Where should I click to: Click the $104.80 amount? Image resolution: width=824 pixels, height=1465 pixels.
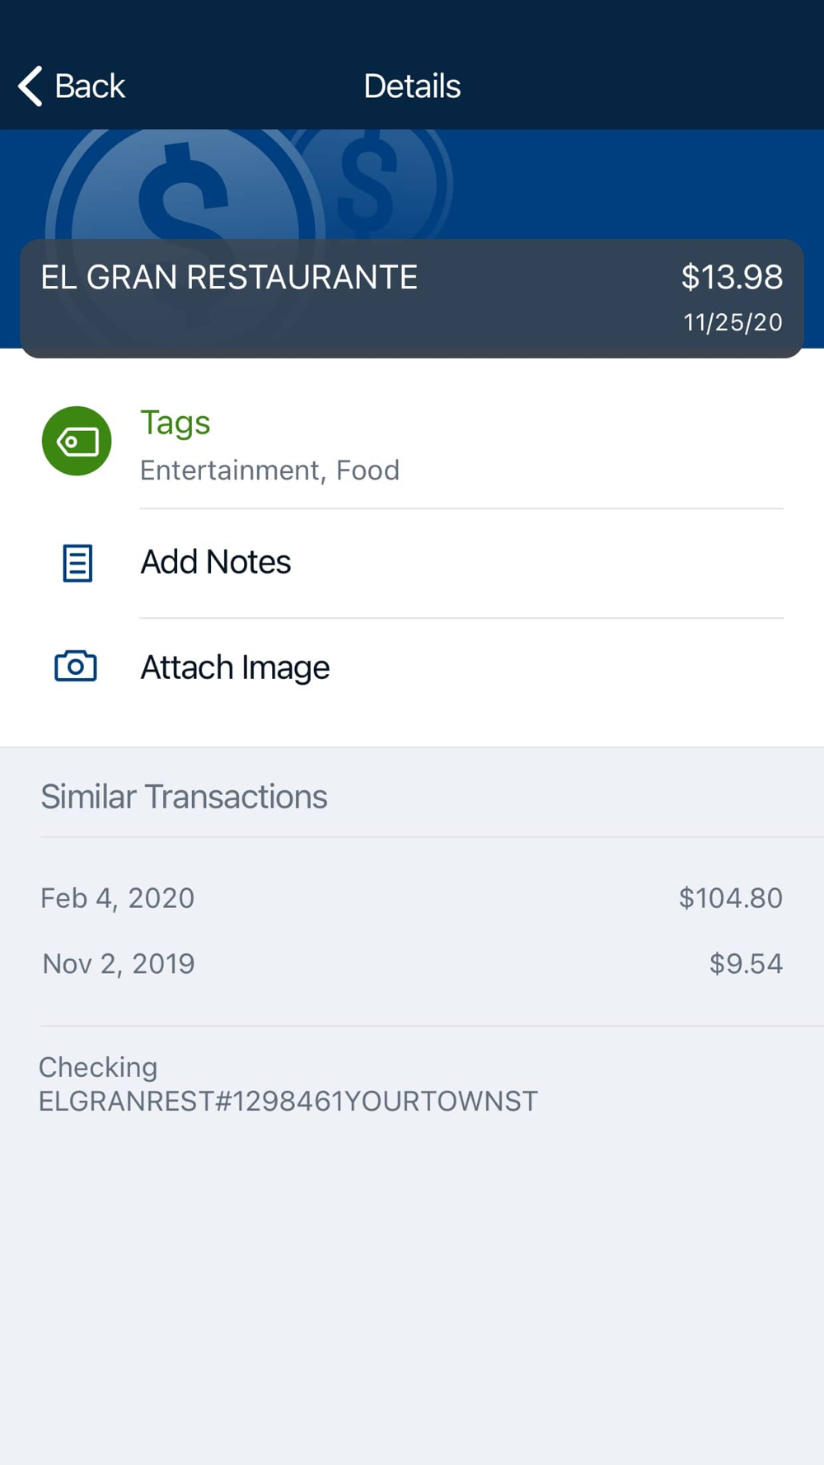click(x=730, y=898)
